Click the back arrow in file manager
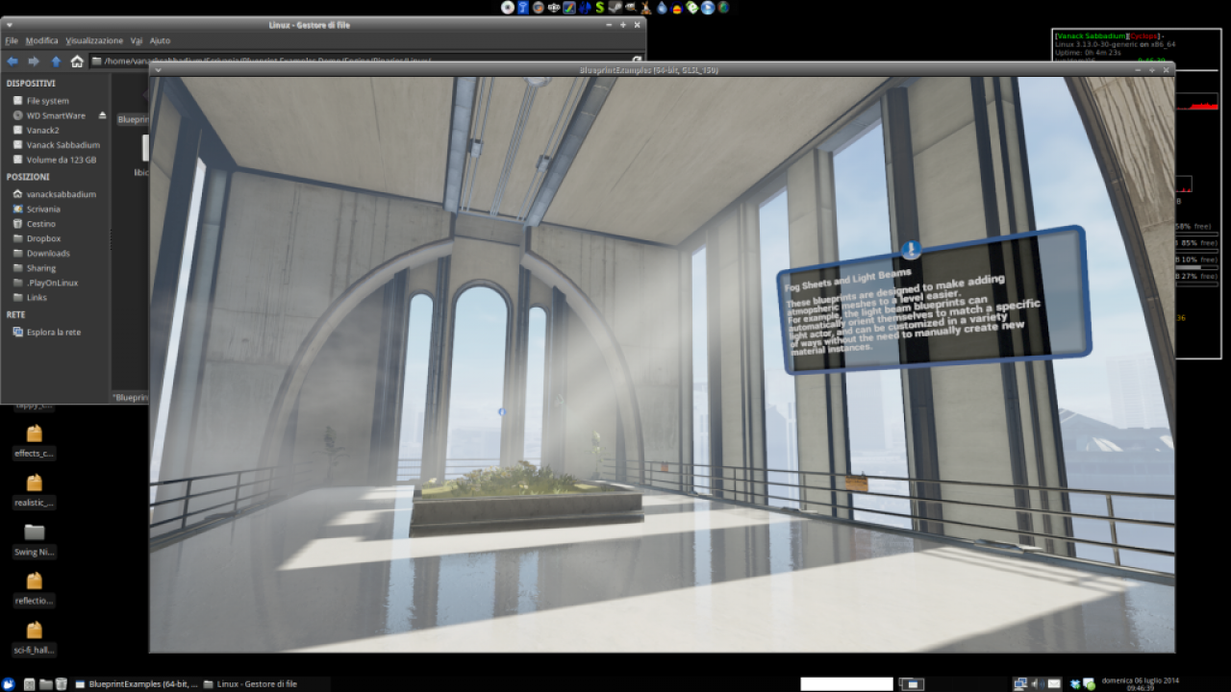Screen dimensions: 1231x692 13,61
